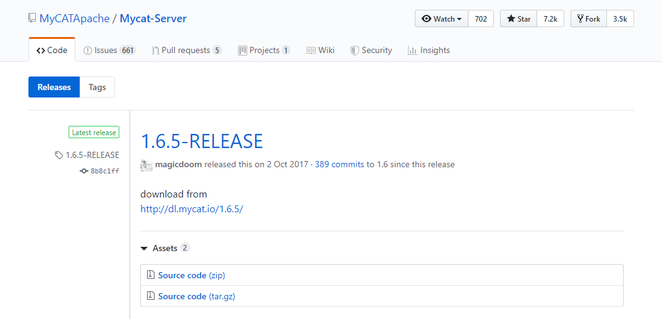Click the zip file icon for Source code
This screenshot has height=319, width=662.
click(x=150, y=275)
